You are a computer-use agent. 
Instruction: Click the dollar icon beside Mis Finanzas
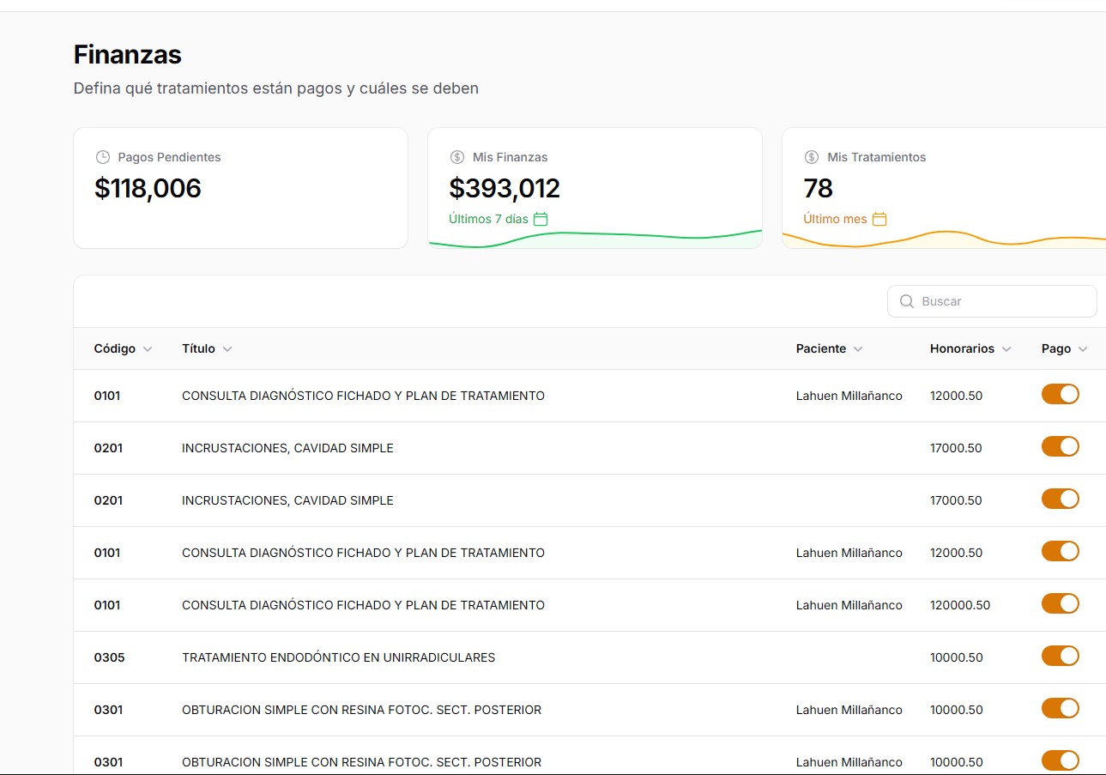pos(457,157)
